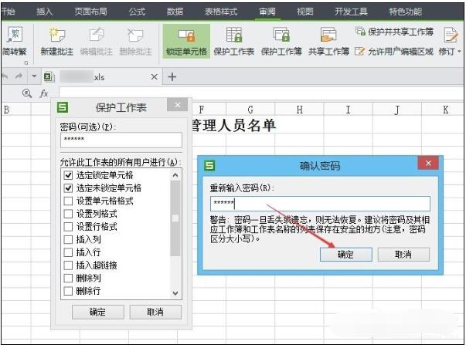Image resolution: width=466 pixels, height=348 pixels.
Task: Select column G header
Action: click(x=250, y=110)
